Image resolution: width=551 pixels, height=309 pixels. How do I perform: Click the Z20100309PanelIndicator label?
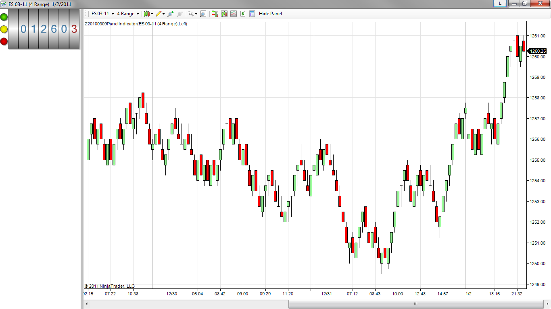(x=136, y=24)
